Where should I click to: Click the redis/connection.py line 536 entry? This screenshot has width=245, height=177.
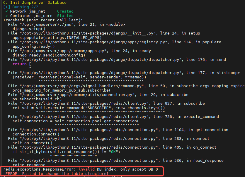[x=116, y=160]
